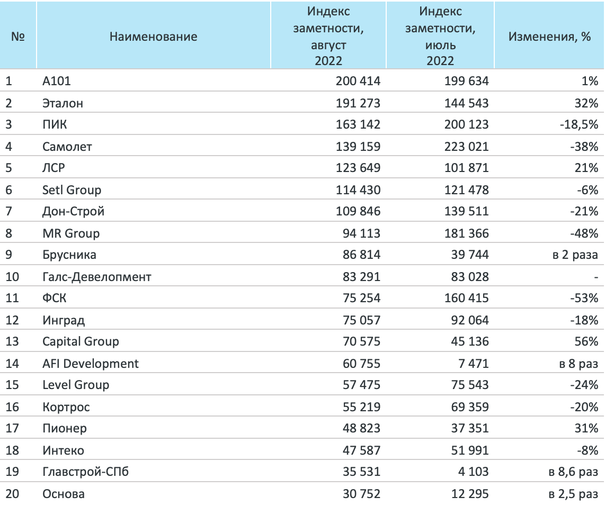Click the № column header

coord(18,37)
